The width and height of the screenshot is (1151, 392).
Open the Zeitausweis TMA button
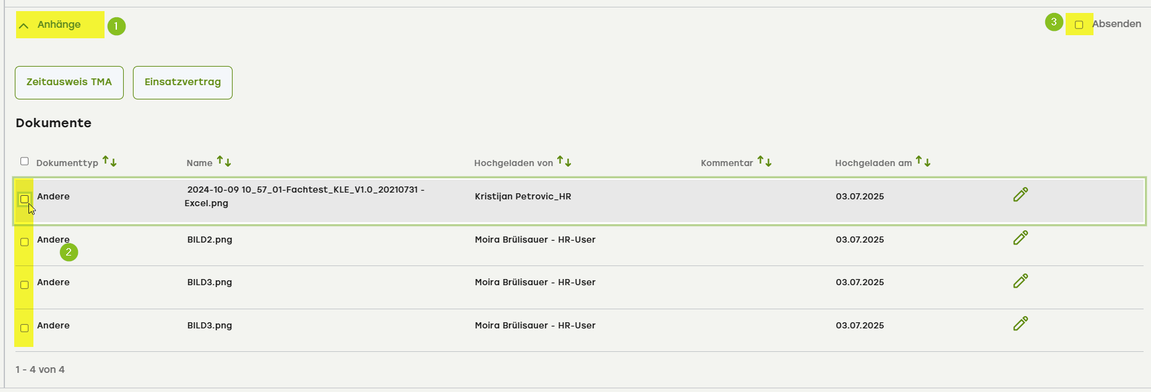click(x=69, y=82)
